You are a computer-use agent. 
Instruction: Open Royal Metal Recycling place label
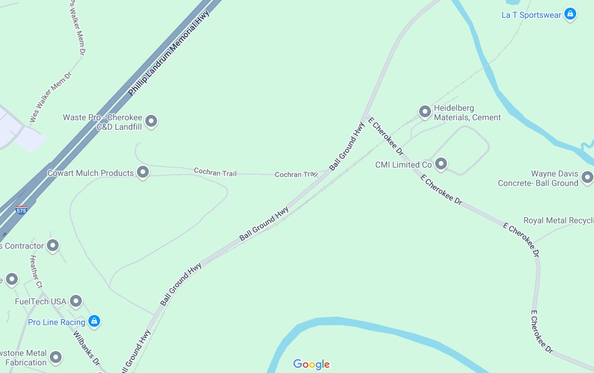(558, 221)
